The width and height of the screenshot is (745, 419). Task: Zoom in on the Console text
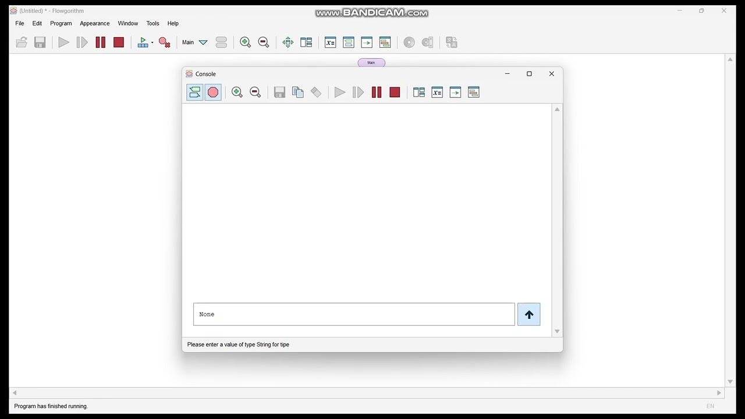coord(237,92)
